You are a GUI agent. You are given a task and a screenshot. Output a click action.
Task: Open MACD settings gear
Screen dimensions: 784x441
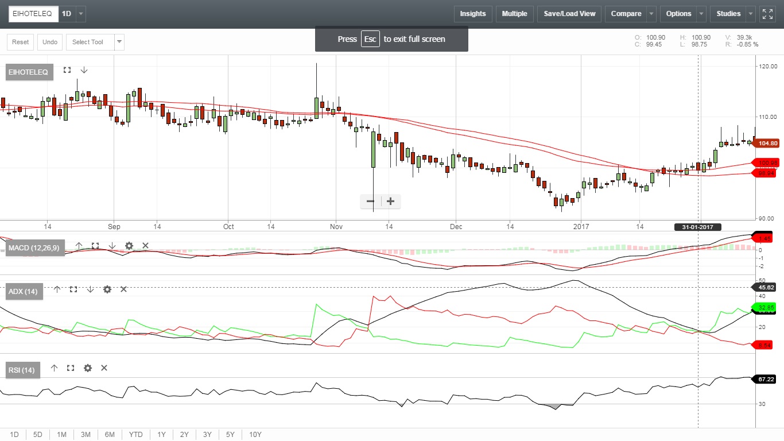pos(129,246)
